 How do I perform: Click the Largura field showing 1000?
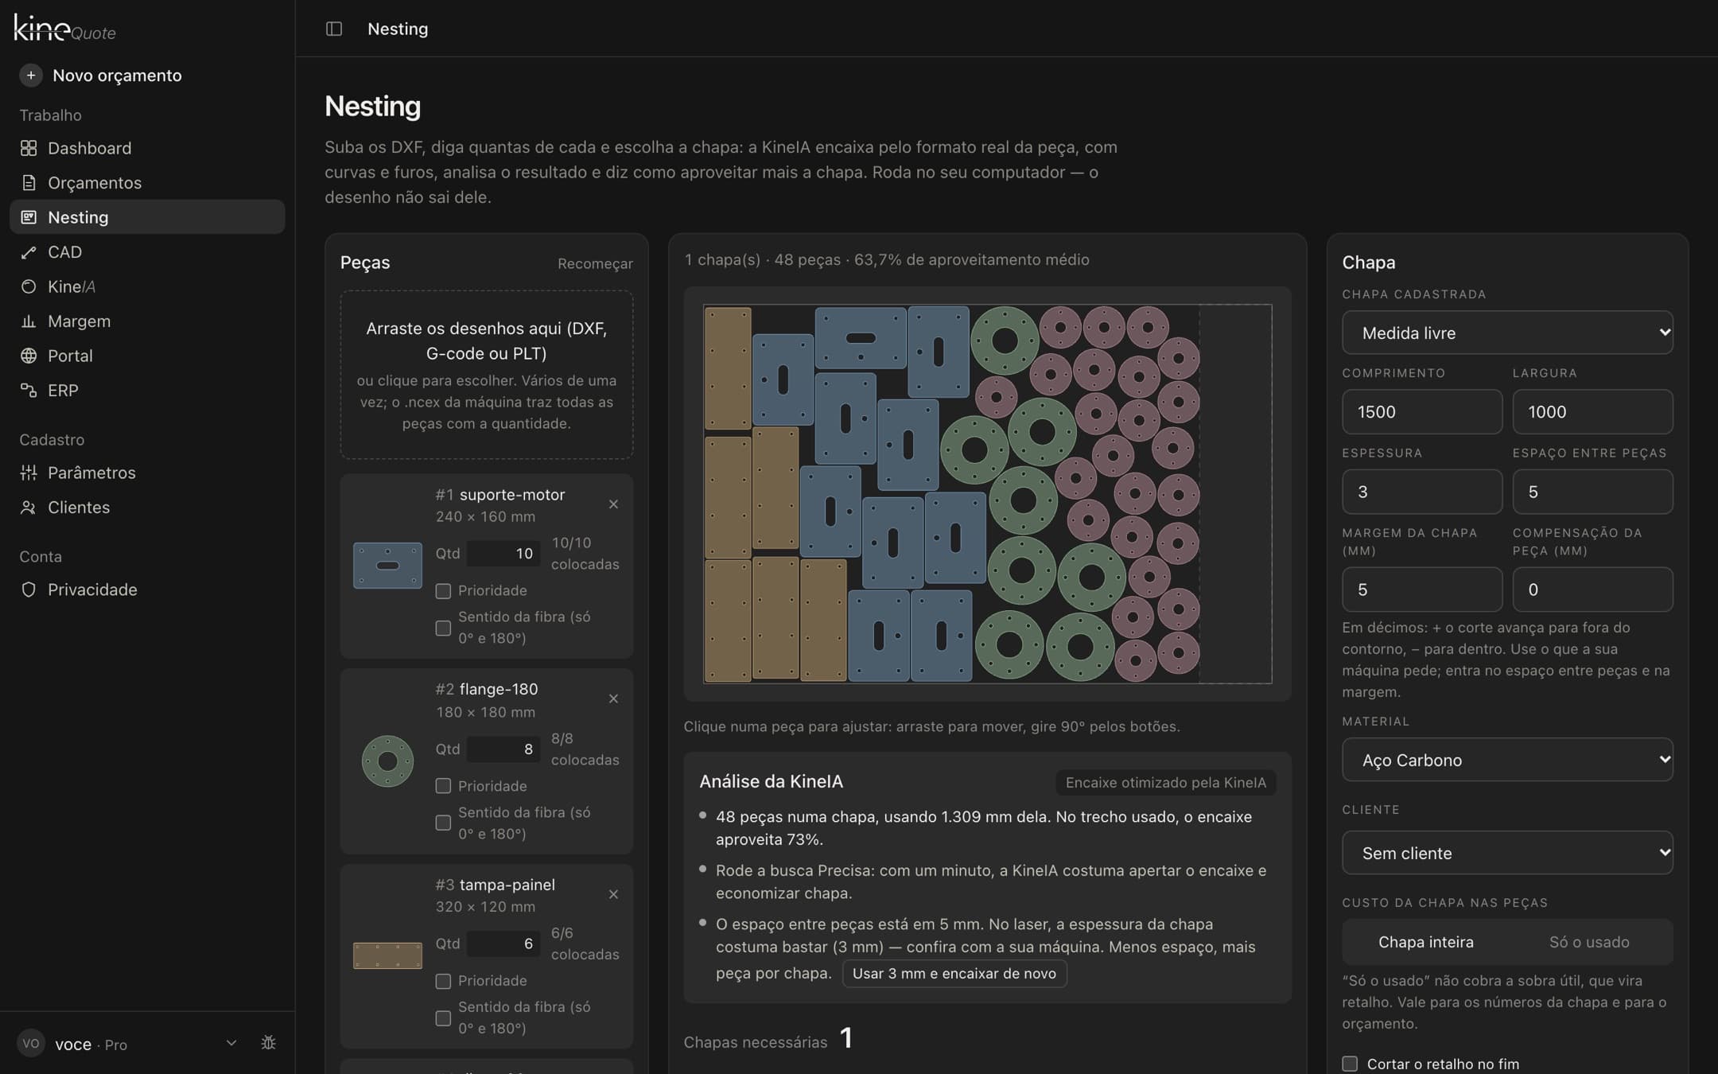(x=1592, y=412)
